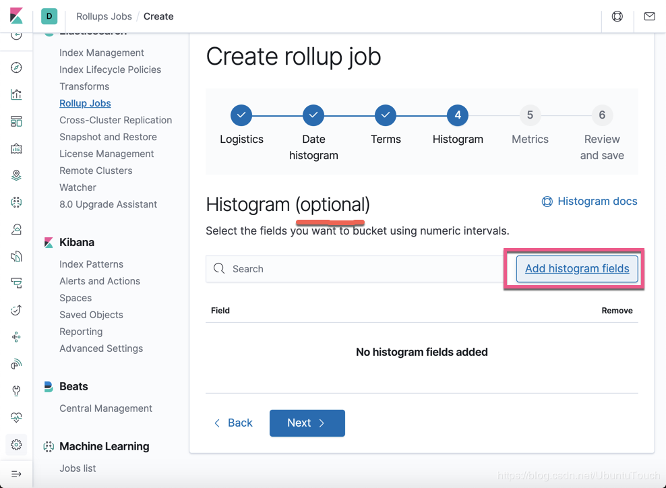Click the Add histogram fields button
The width and height of the screenshot is (666, 488).
click(x=577, y=268)
